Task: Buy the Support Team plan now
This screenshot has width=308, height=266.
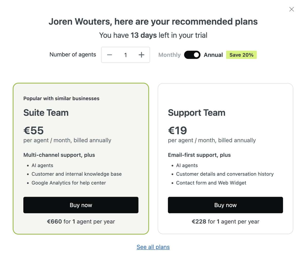Action: (x=225, y=205)
